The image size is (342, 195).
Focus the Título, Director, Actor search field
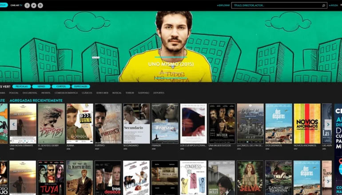[279, 5]
